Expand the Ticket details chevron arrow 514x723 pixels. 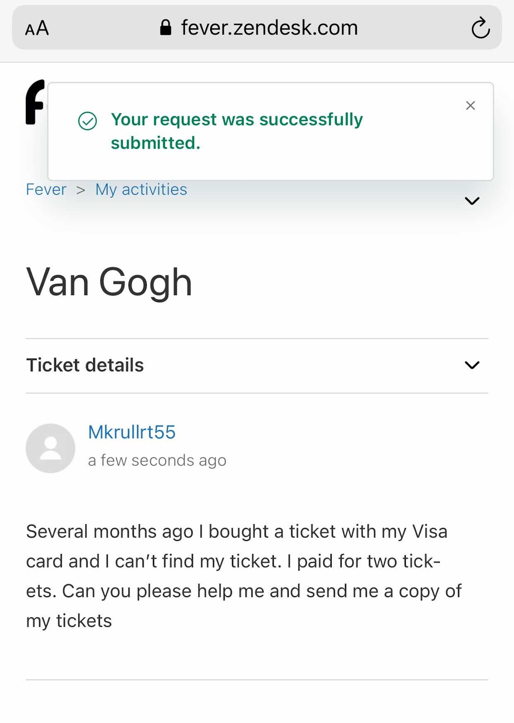tap(472, 365)
